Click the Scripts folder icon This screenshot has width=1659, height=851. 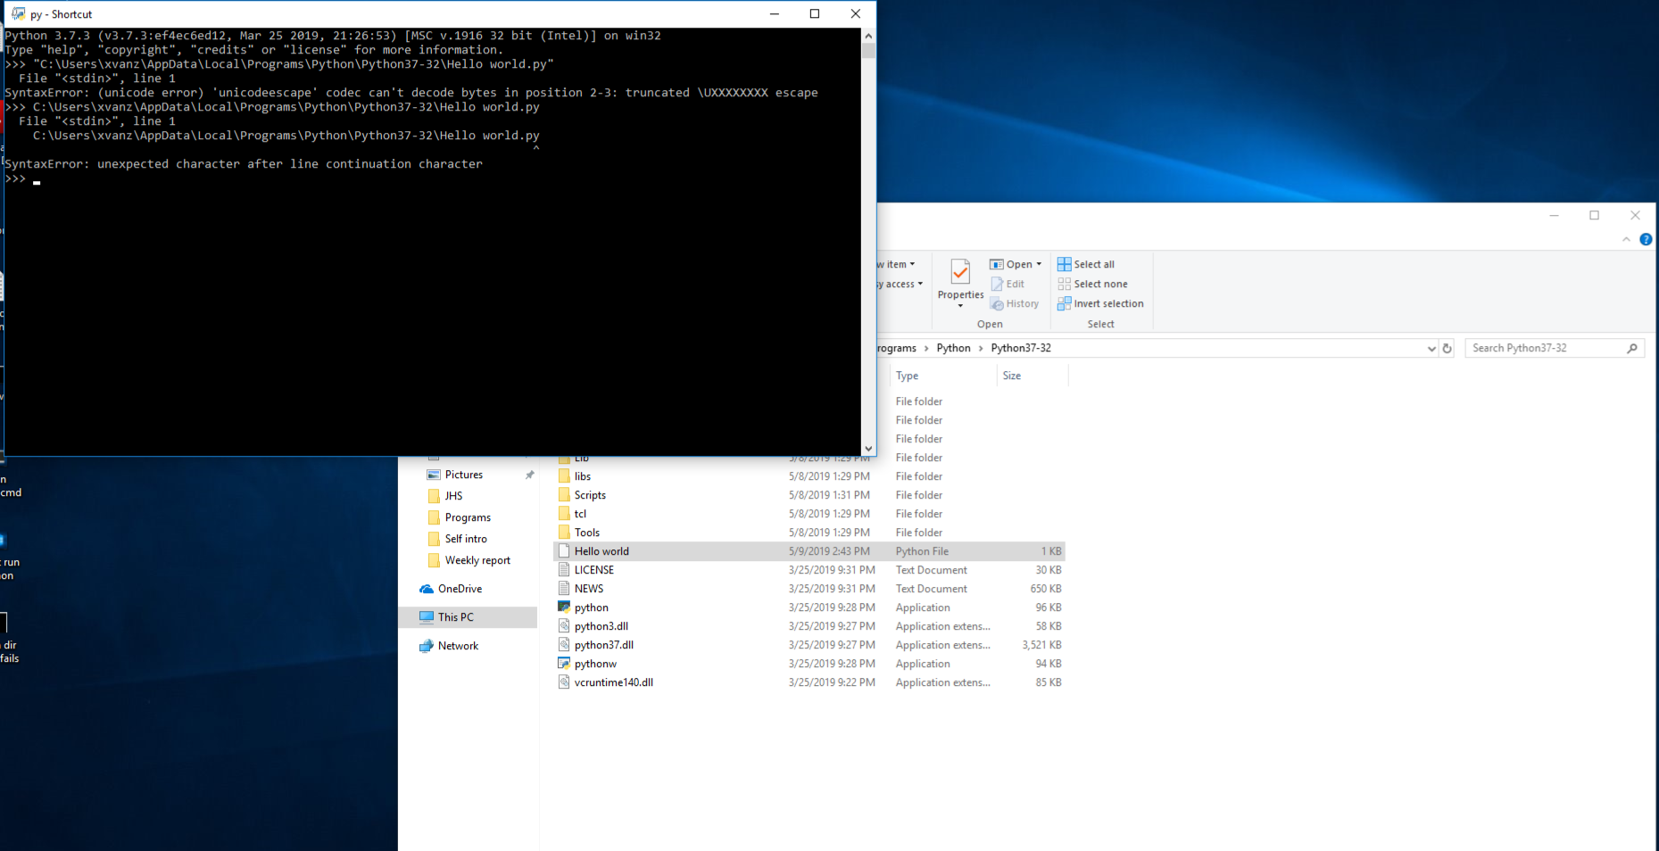tap(564, 495)
